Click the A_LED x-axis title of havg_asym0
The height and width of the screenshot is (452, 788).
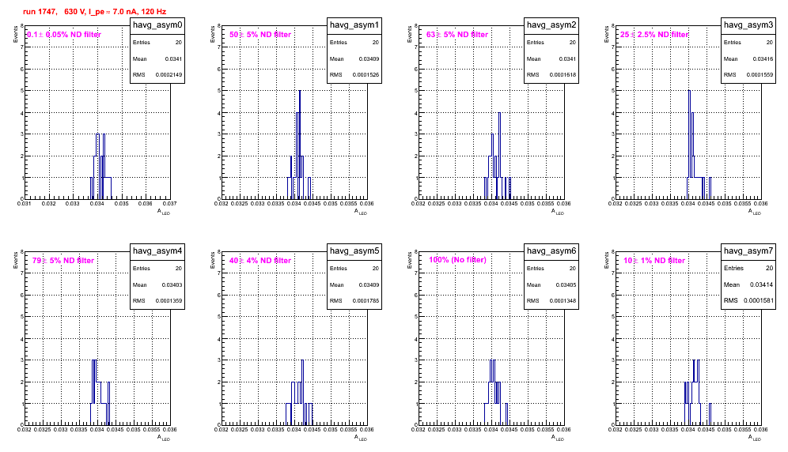164,212
